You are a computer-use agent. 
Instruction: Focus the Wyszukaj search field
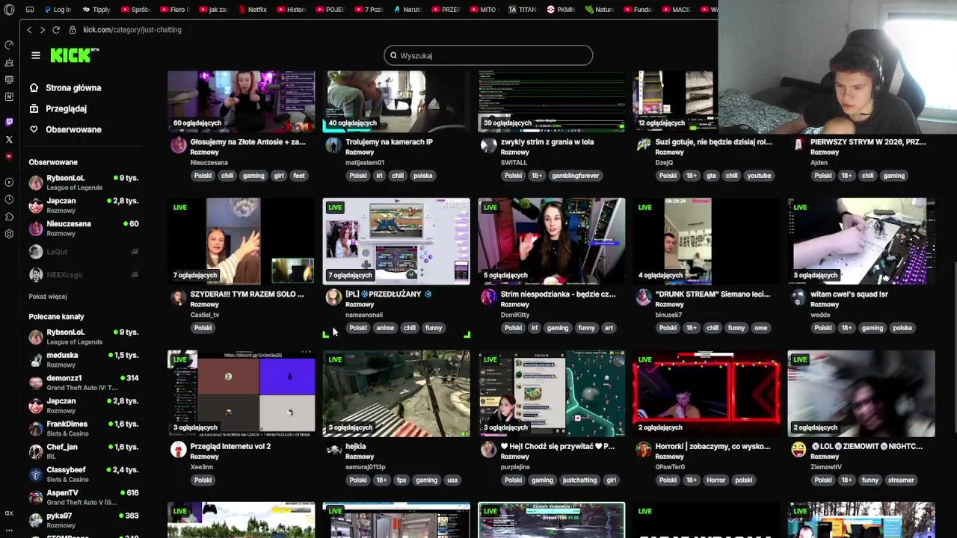point(488,55)
